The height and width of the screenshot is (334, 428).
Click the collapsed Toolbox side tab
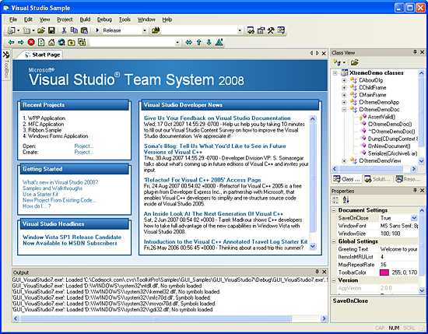[6, 65]
